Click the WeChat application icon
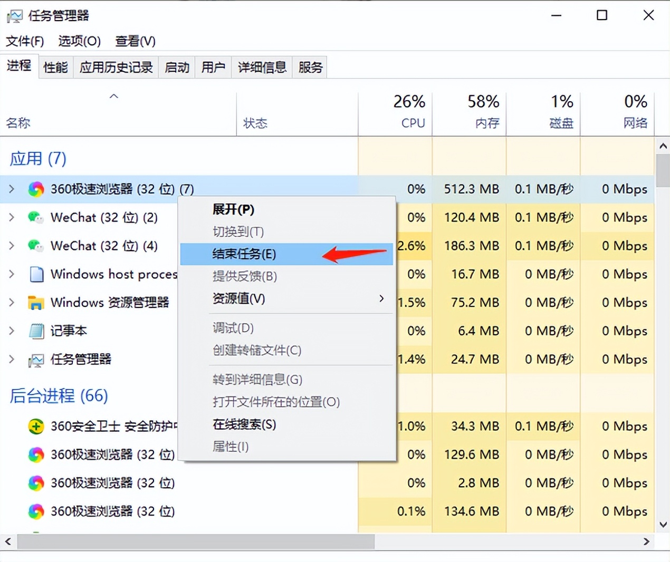 35,217
